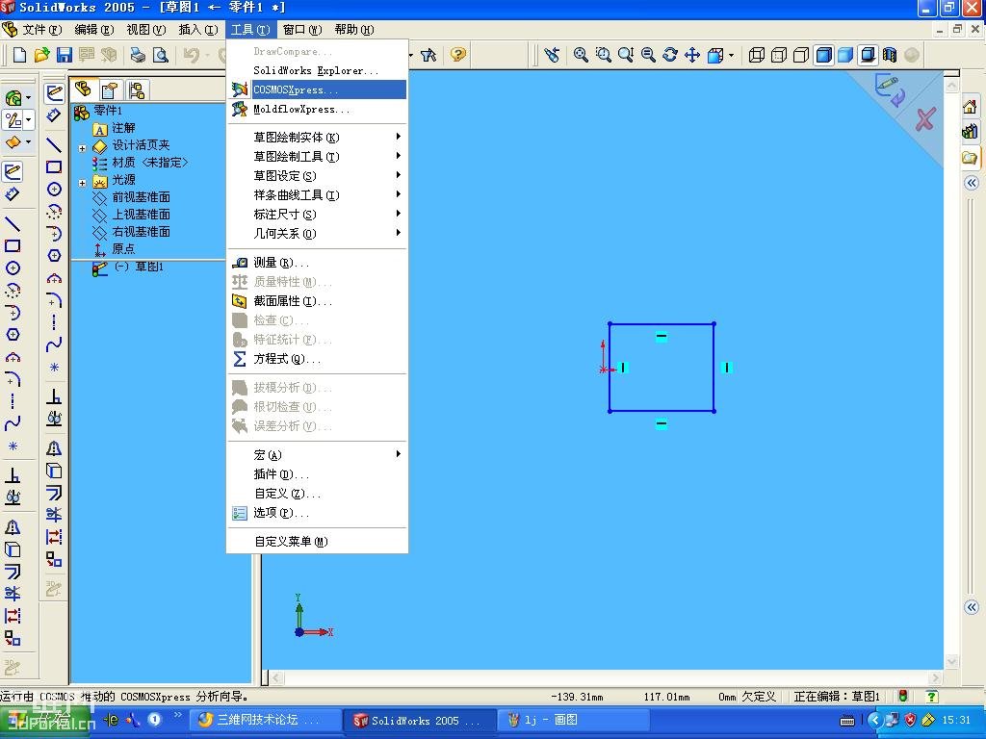Select the Zoom to Area tool

603,55
